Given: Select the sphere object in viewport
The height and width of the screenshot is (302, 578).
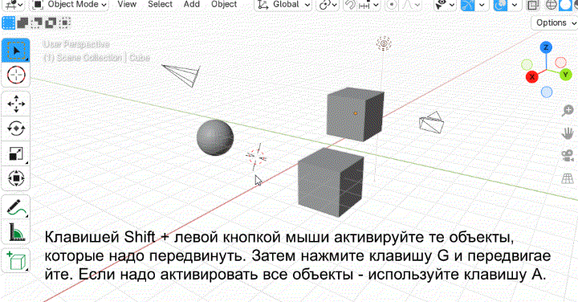Looking at the screenshot, I should 215,137.
